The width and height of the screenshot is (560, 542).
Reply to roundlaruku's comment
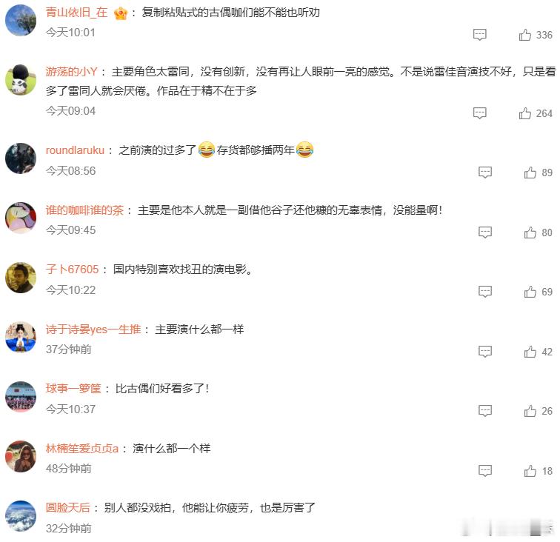tap(485, 173)
